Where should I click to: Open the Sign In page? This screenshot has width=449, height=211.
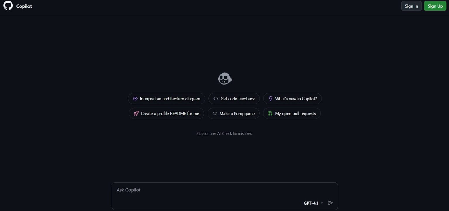tap(411, 6)
